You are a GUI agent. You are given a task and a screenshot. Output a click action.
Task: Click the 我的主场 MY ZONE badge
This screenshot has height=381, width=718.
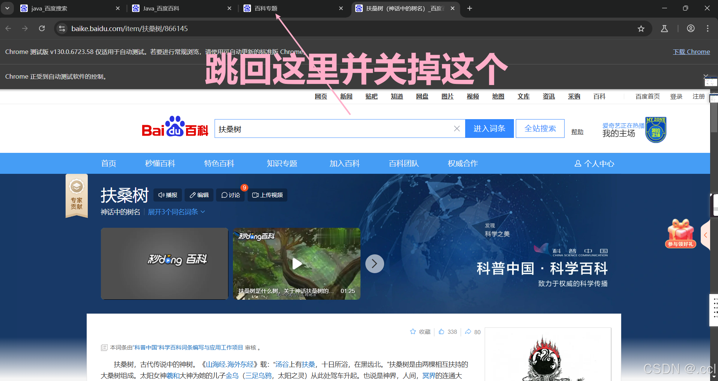[656, 130]
